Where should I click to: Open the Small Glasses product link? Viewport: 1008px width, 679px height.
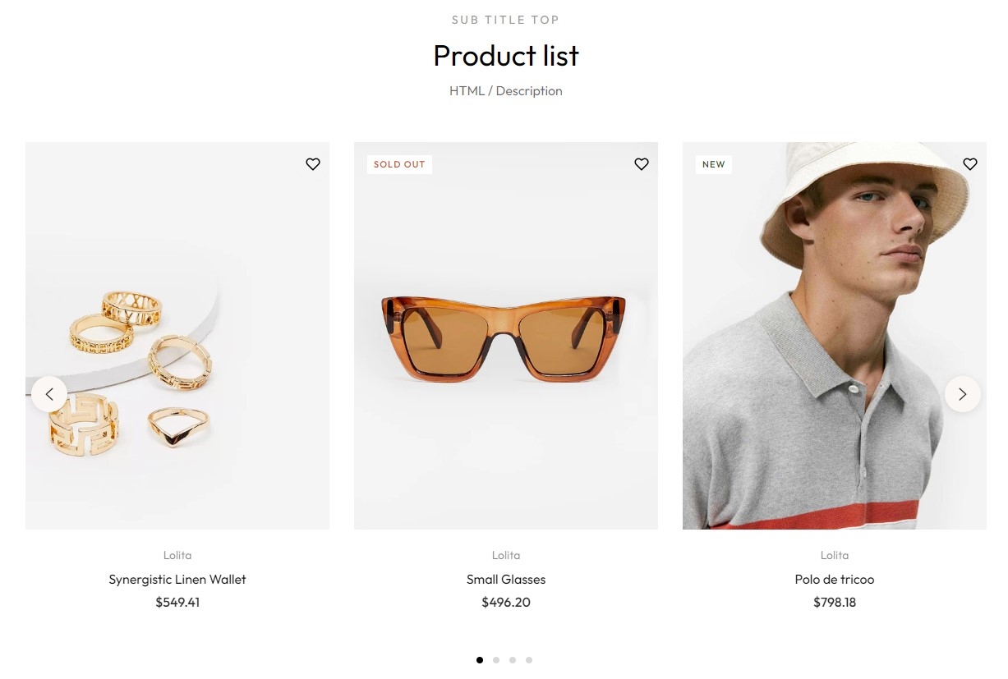506,580
